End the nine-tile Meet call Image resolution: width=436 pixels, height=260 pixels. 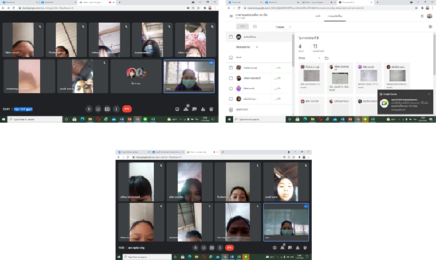pyautogui.click(x=126, y=108)
